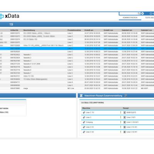154x154 pixels.
Task: Switch to the ADMINISTRIEREN tab
Action: 130,18
